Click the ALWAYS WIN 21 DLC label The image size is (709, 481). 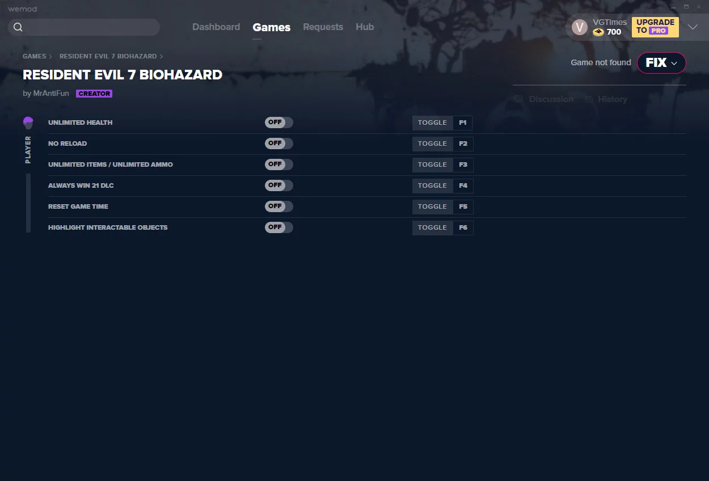click(x=81, y=185)
